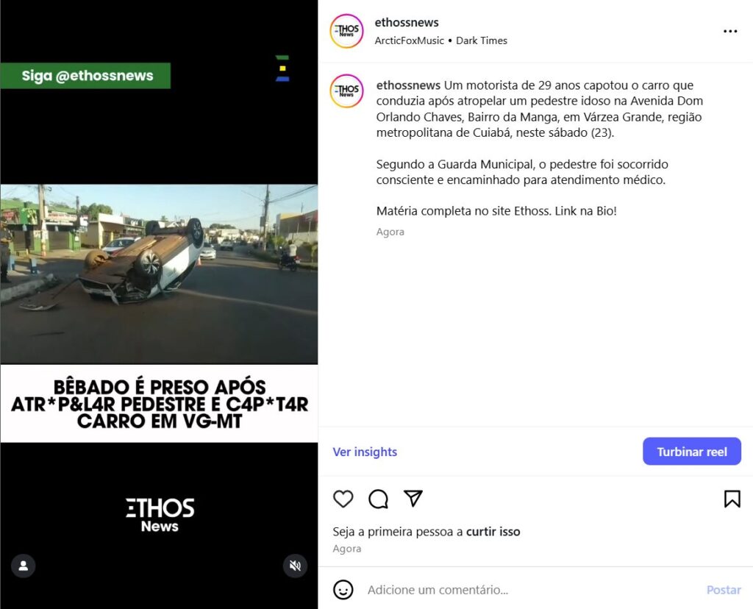Click ethossnews username in caption

pyautogui.click(x=408, y=85)
